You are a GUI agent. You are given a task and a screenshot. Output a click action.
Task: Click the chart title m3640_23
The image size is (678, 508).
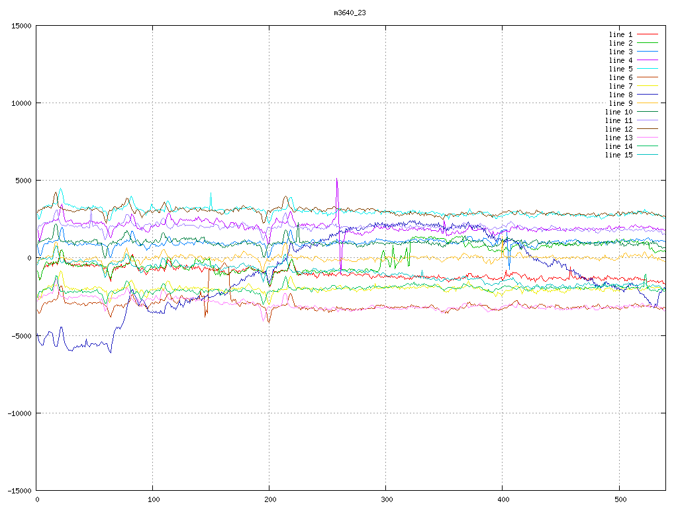350,13
